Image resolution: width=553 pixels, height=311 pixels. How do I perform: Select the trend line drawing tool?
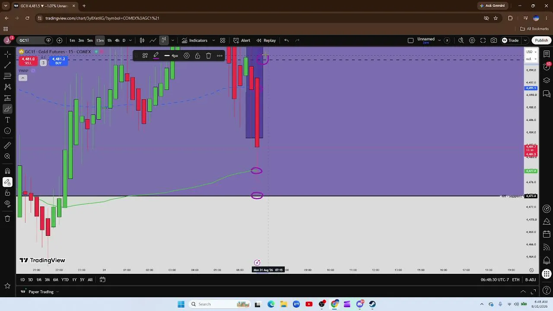[7, 65]
